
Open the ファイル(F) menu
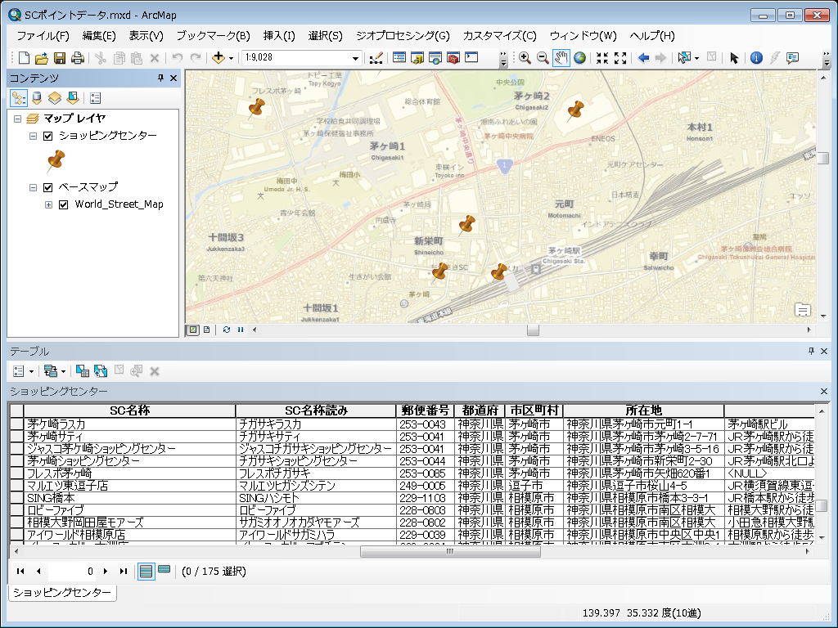(43, 36)
